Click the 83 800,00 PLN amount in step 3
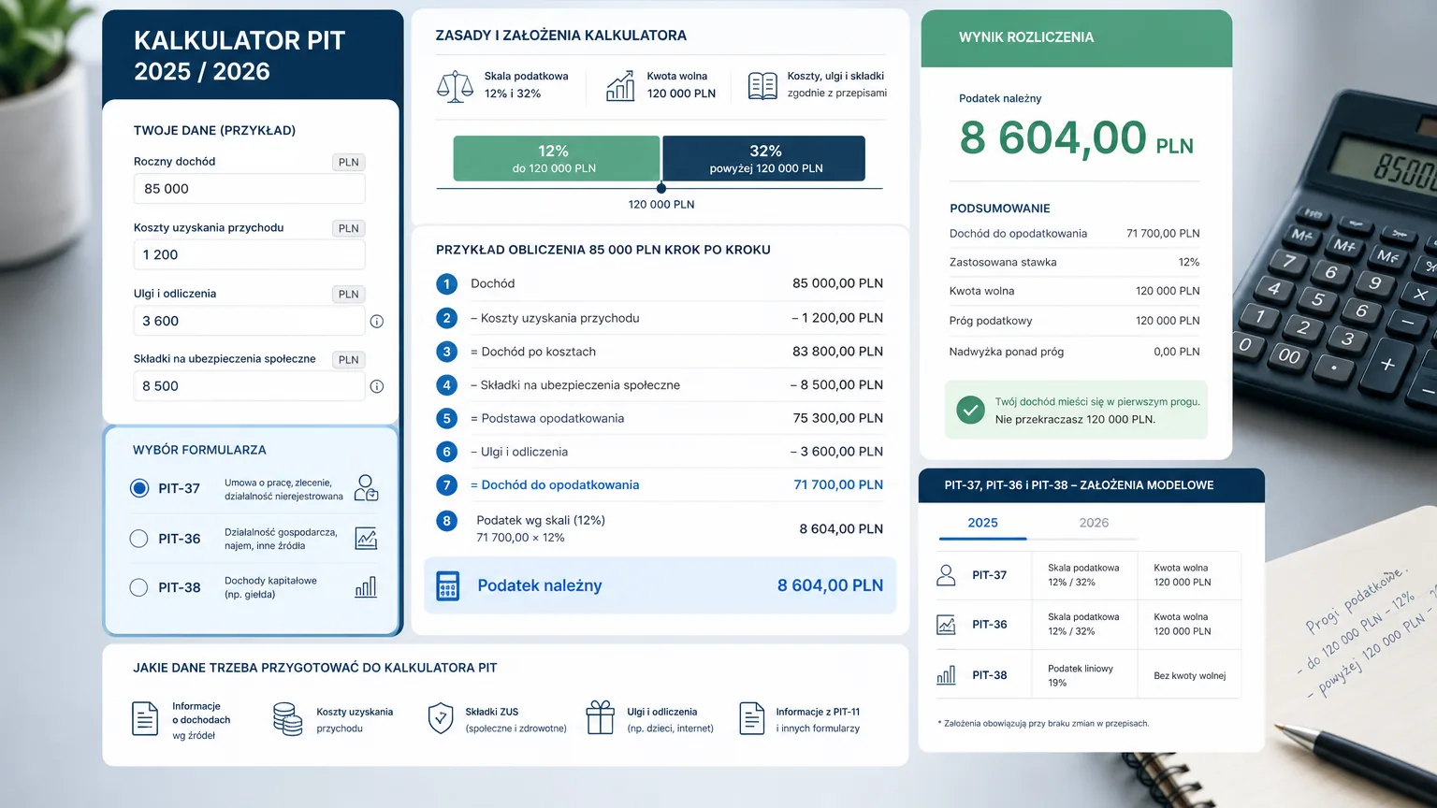Image resolution: width=1437 pixels, height=808 pixels. (837, 352)
